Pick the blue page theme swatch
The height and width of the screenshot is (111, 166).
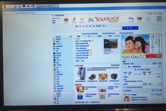tap(149, 14)
